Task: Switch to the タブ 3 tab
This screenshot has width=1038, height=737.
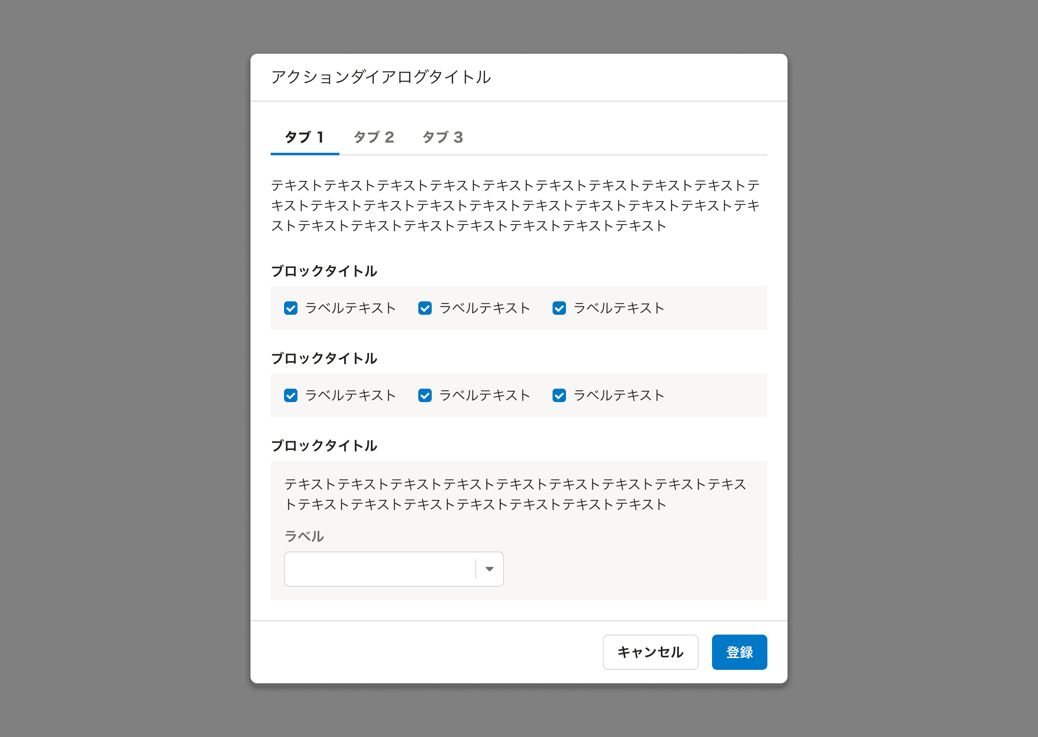Action: tap(442, 138)
